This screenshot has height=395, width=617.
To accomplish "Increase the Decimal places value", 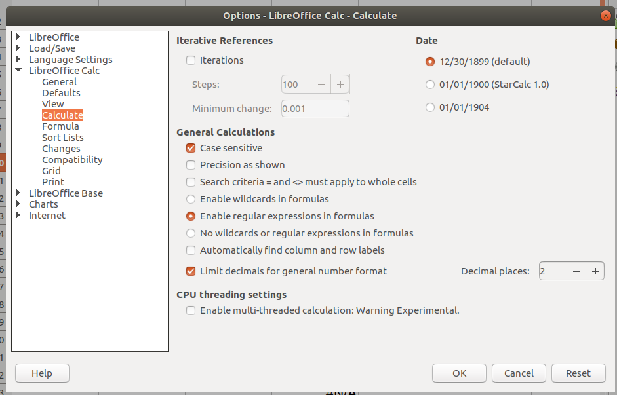I will (x=595, y=271).
